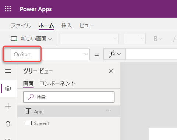Image resolution: width=177 pixels, height=140 pixels.
Task: Expand the 新しい画面 dropdown chevron
Action: point(50,39)
